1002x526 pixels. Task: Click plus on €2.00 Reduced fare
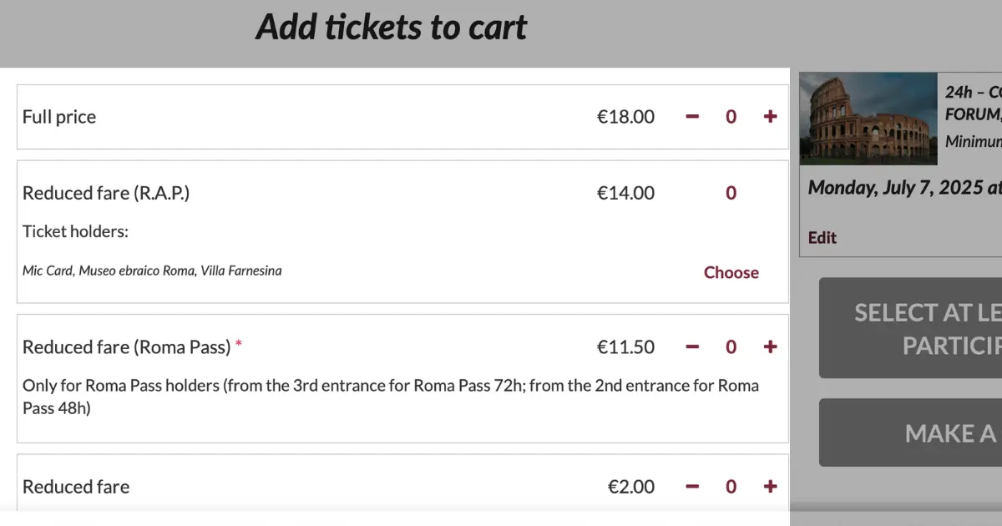tap(770, 487)
